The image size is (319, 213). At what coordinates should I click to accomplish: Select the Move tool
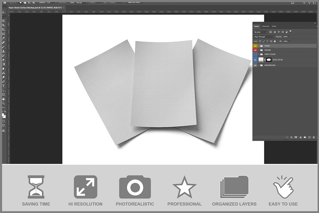(x=3, y=12)
